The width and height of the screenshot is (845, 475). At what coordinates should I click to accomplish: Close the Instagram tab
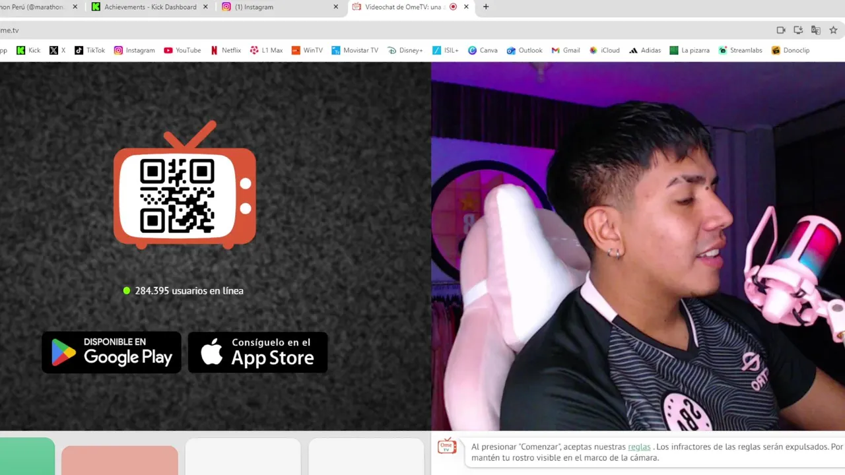pos(336,7)
